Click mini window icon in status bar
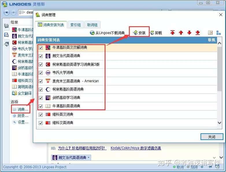This screenshot has width=226, height=172. (x=217, y=167)
